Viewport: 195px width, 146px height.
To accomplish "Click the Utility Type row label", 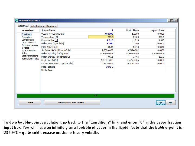I will (47, 70).
